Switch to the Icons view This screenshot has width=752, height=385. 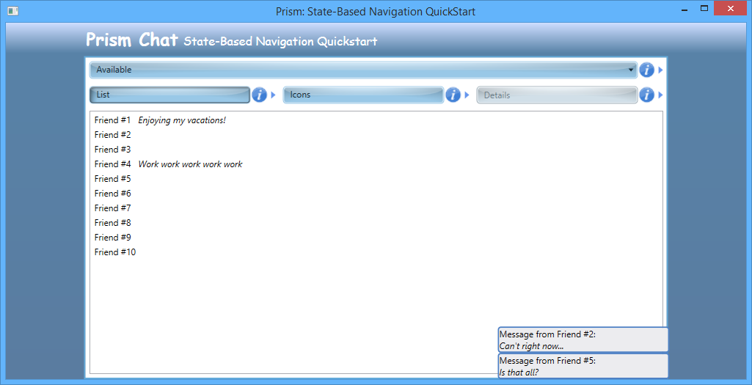point(363,95)
